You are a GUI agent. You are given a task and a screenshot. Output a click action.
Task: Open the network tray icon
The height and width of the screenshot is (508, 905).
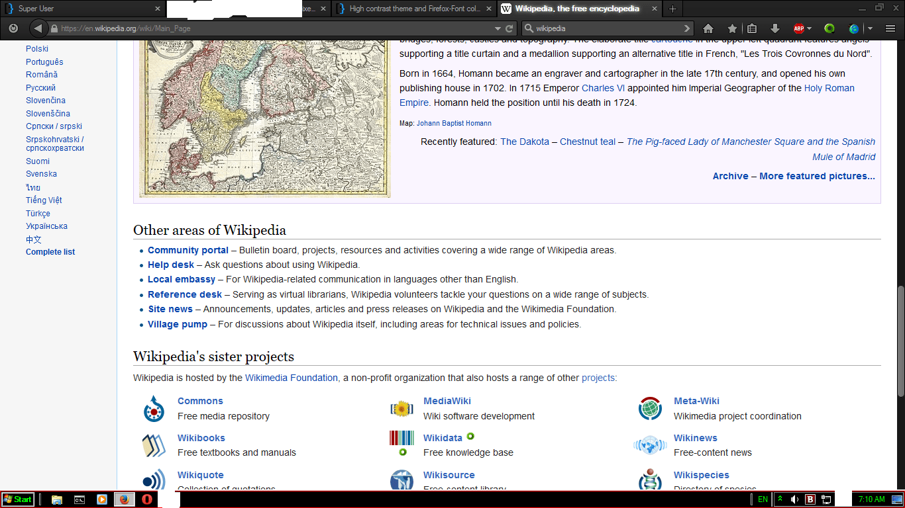click(x=826, y=499)
